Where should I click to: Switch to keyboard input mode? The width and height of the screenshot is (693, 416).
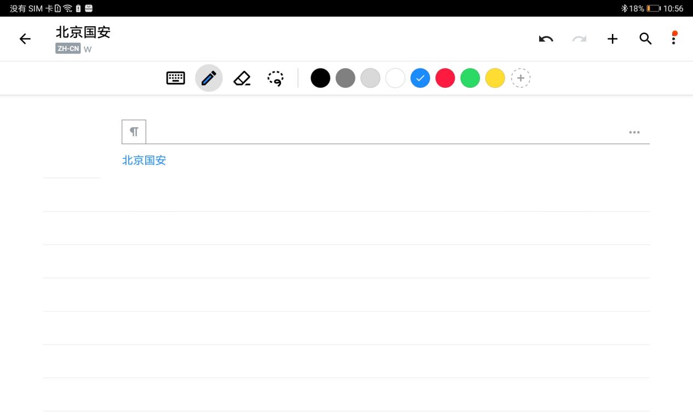coord(176,78)
